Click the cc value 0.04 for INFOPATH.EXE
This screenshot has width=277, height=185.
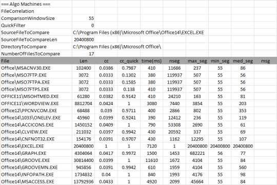[x=106, y=174]
